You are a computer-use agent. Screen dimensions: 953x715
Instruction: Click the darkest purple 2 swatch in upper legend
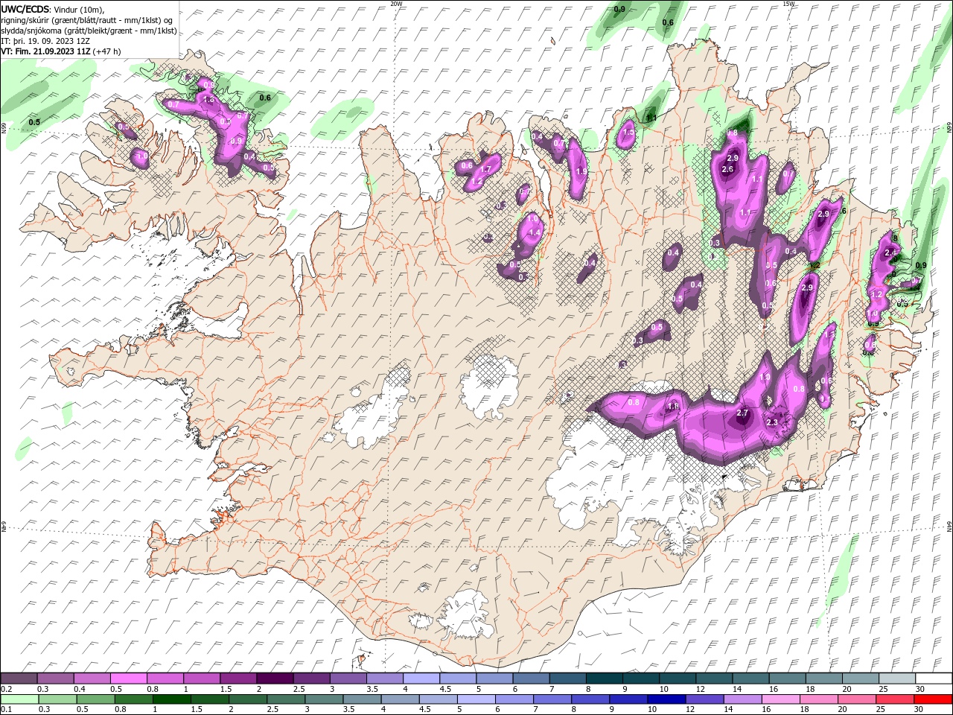point(274,679)
